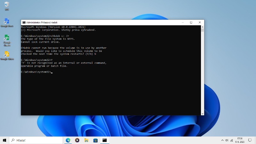Open File Explorer from the taskbar
The width and height of the screenshot is (256, 144).
point(86,140)
